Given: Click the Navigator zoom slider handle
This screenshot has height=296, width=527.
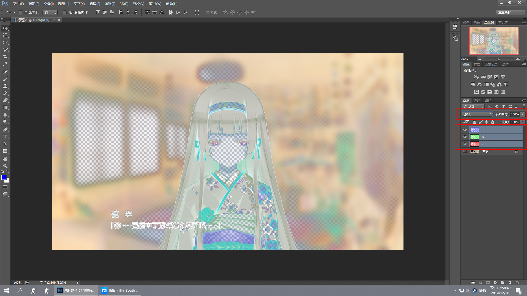Looking at the screenshot, I should click(499, 59).
